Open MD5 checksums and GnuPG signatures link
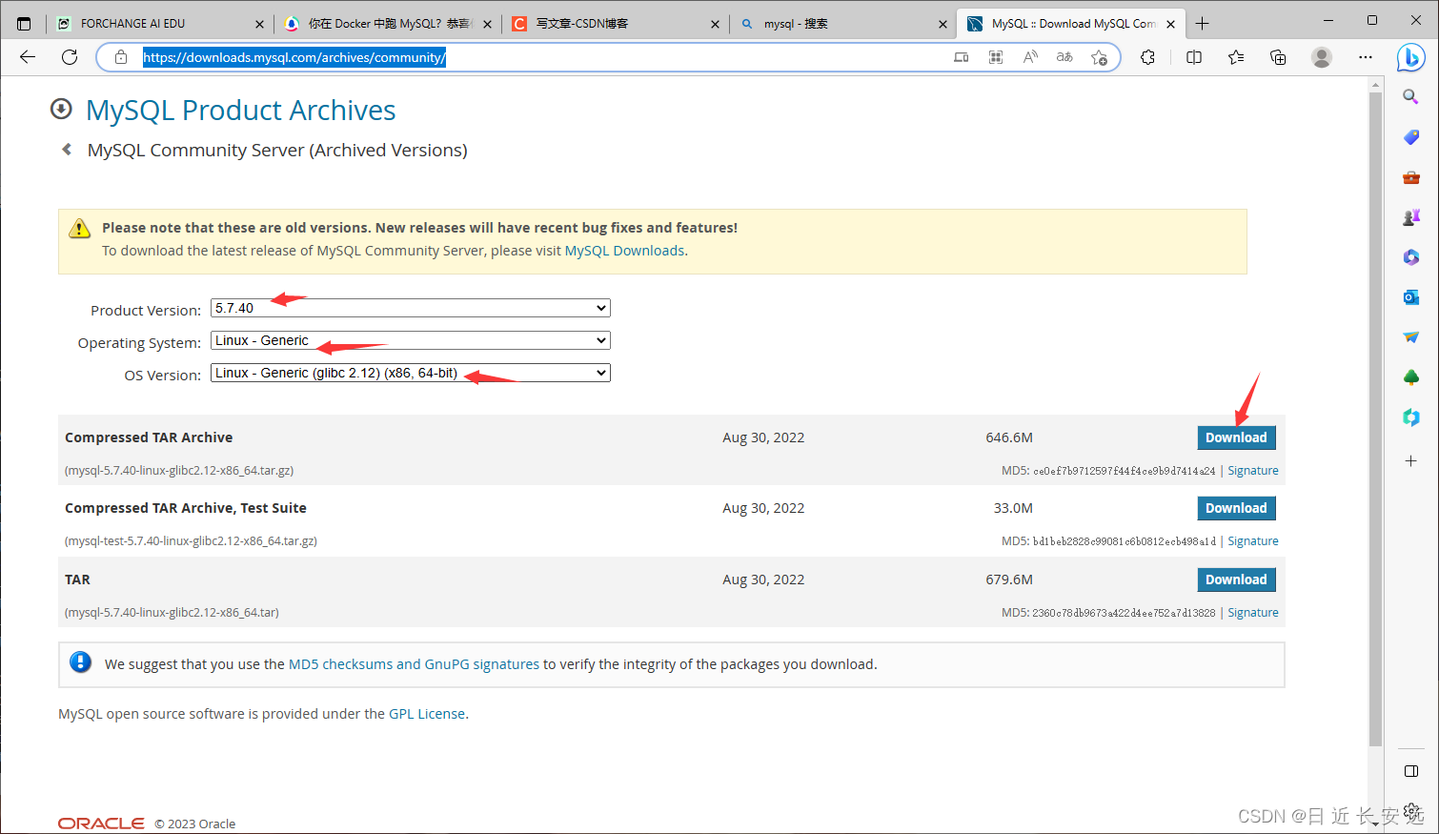 click(x=414, y=664)
